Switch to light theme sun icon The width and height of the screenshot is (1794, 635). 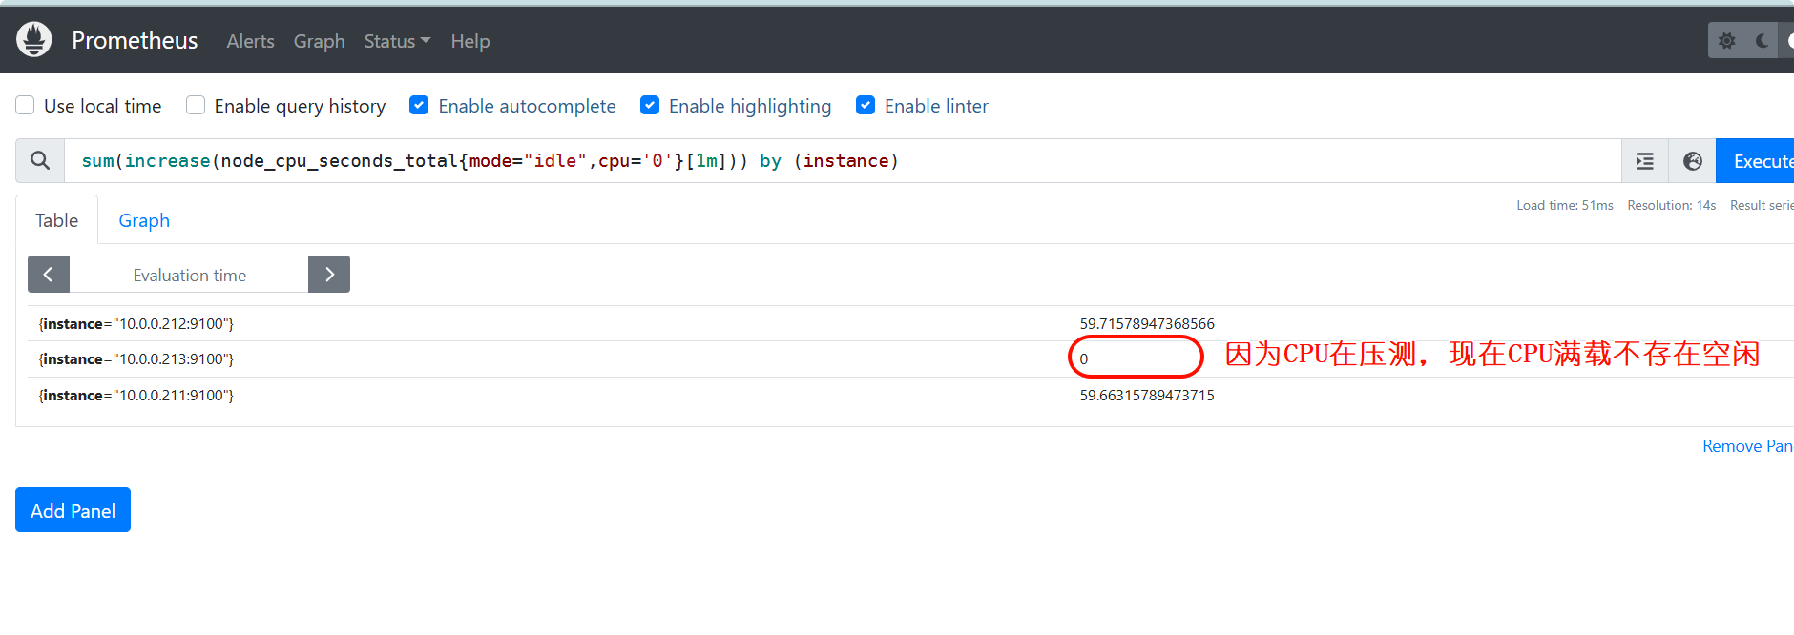point(1726,41)
